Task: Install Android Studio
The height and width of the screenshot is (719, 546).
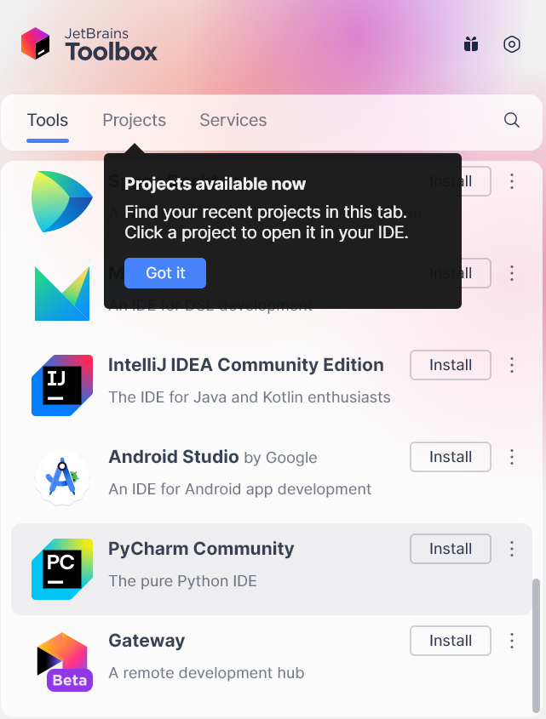Action: point(451,457)
